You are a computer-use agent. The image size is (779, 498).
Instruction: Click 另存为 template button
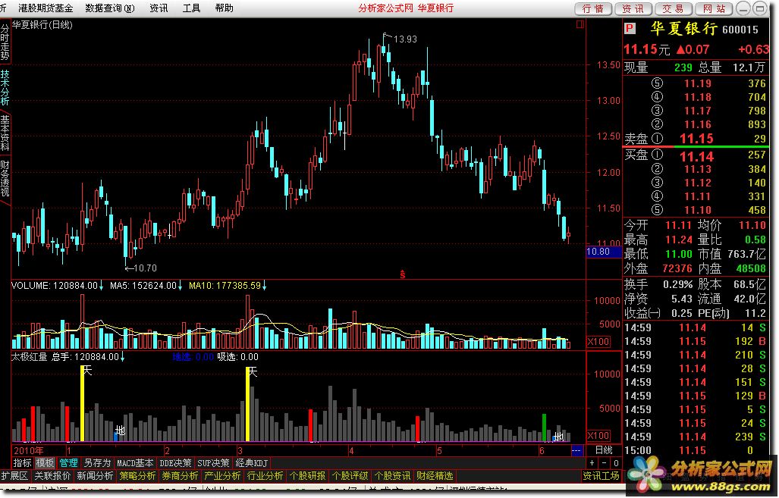(97, 462)
